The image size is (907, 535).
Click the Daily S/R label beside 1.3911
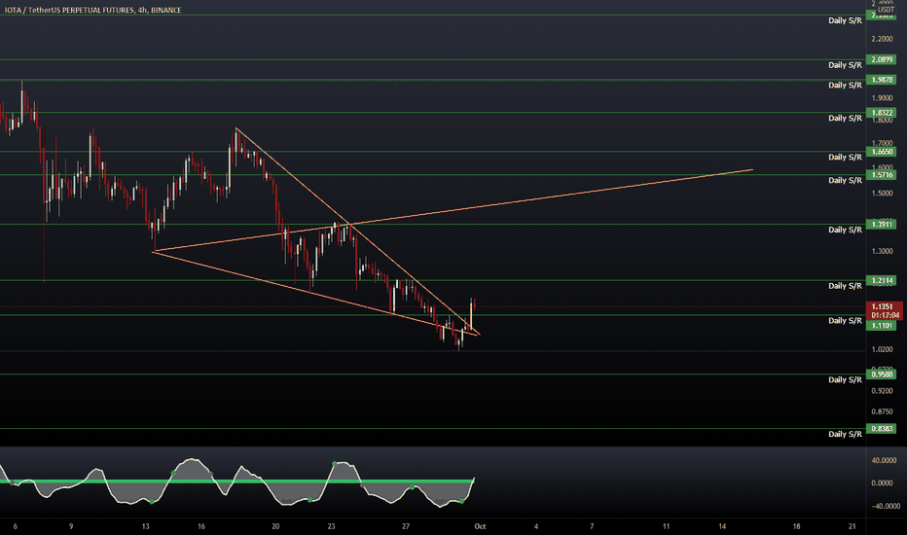(x=845, y=230)
